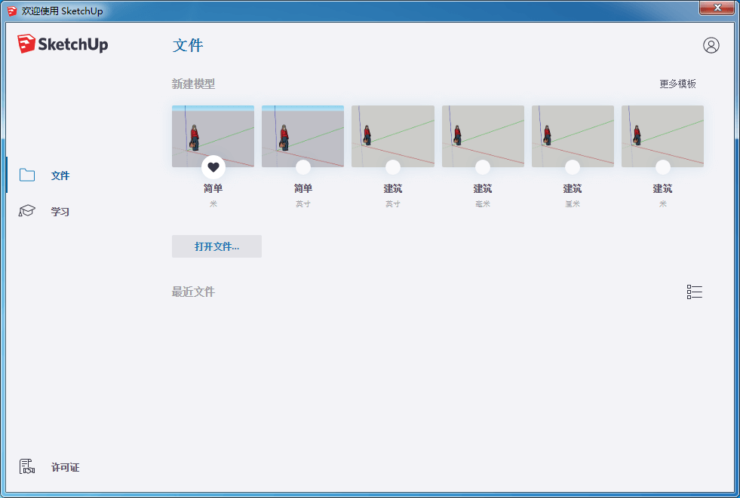
Task: Click the person icon at top right
Action: coord(710,45)
